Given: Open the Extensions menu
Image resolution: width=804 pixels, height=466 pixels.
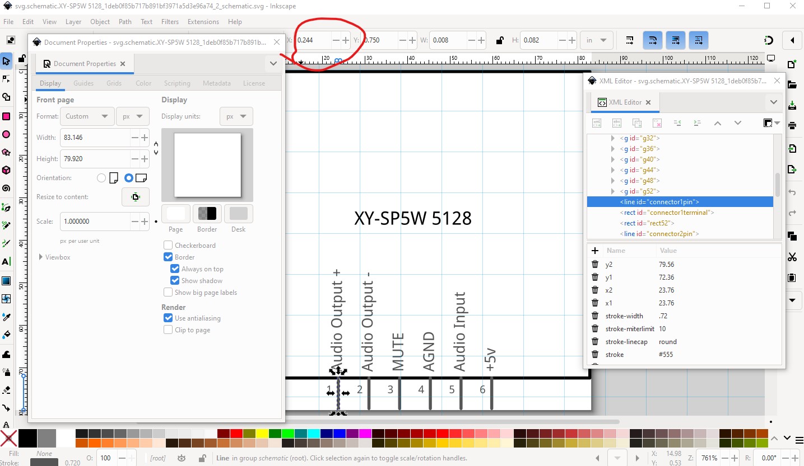Looking at the screenshot, I should (x=203, y=22).
